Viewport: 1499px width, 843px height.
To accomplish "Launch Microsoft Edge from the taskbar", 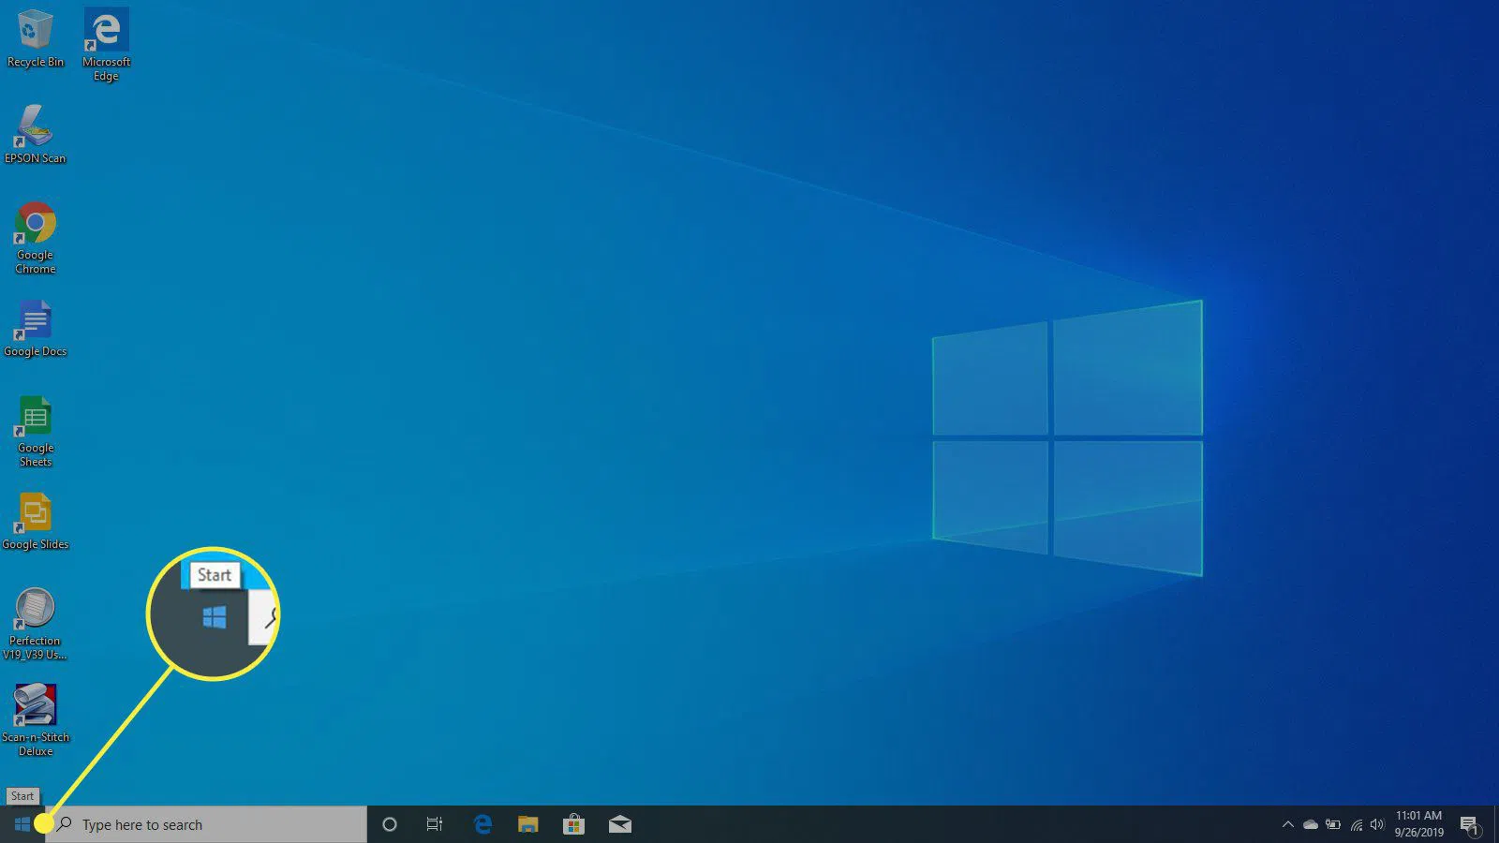I will (482, 824).
